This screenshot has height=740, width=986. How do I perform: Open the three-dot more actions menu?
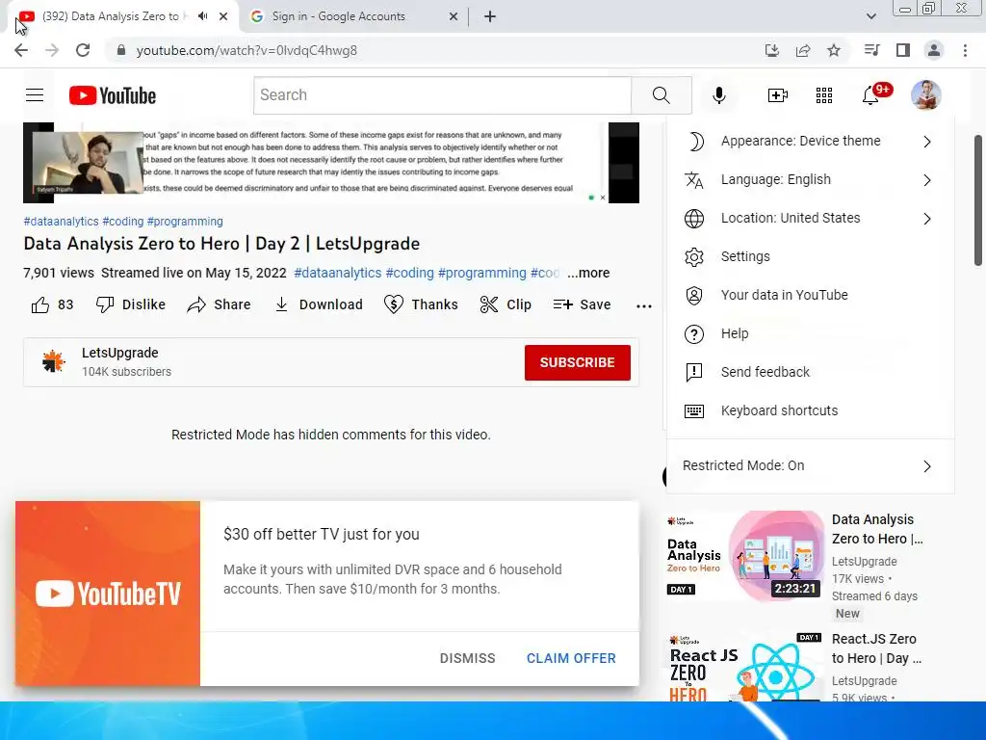tap(644, 305)
